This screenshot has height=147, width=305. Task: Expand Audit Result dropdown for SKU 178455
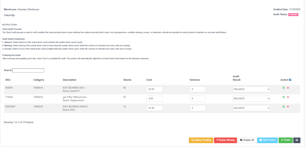(251, 99)
